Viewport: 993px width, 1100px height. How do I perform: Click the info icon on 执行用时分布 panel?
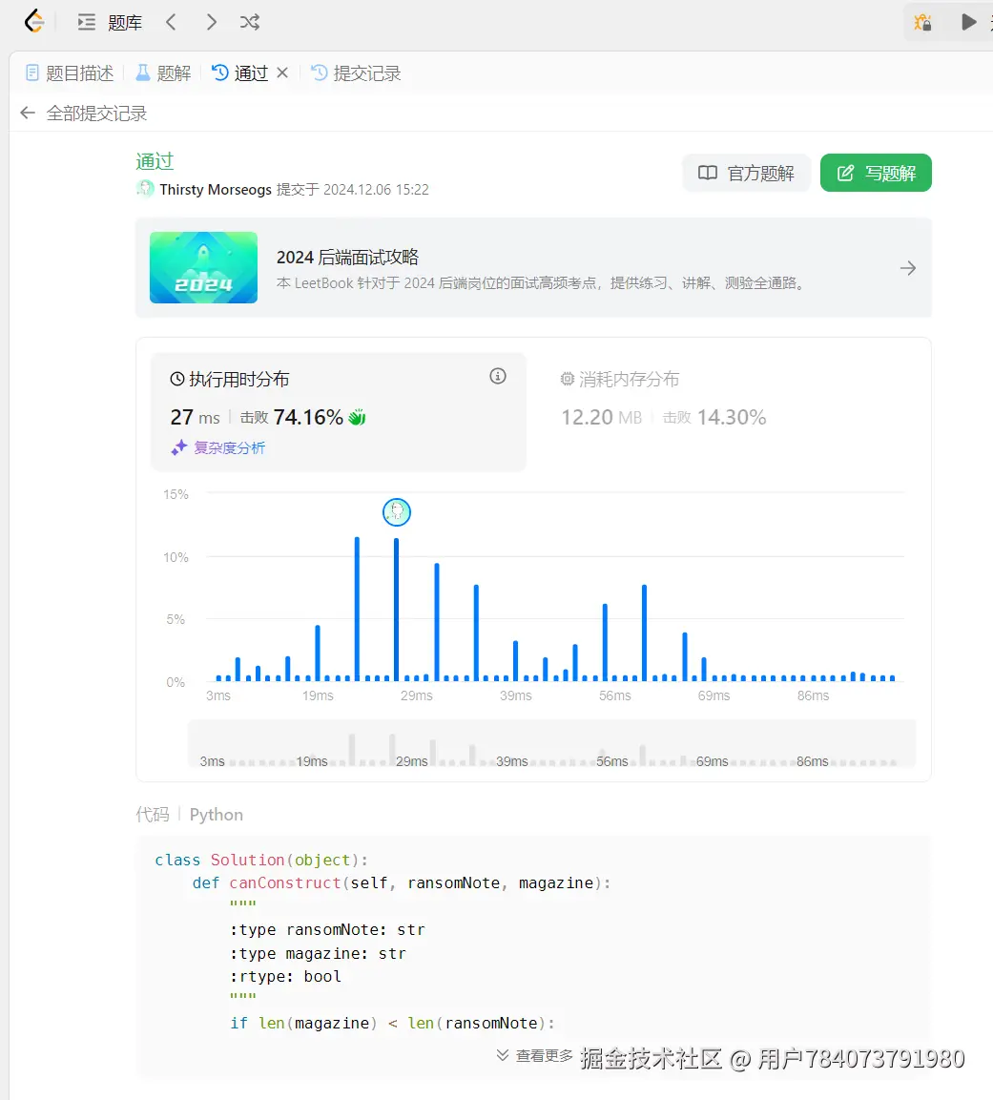497,376
